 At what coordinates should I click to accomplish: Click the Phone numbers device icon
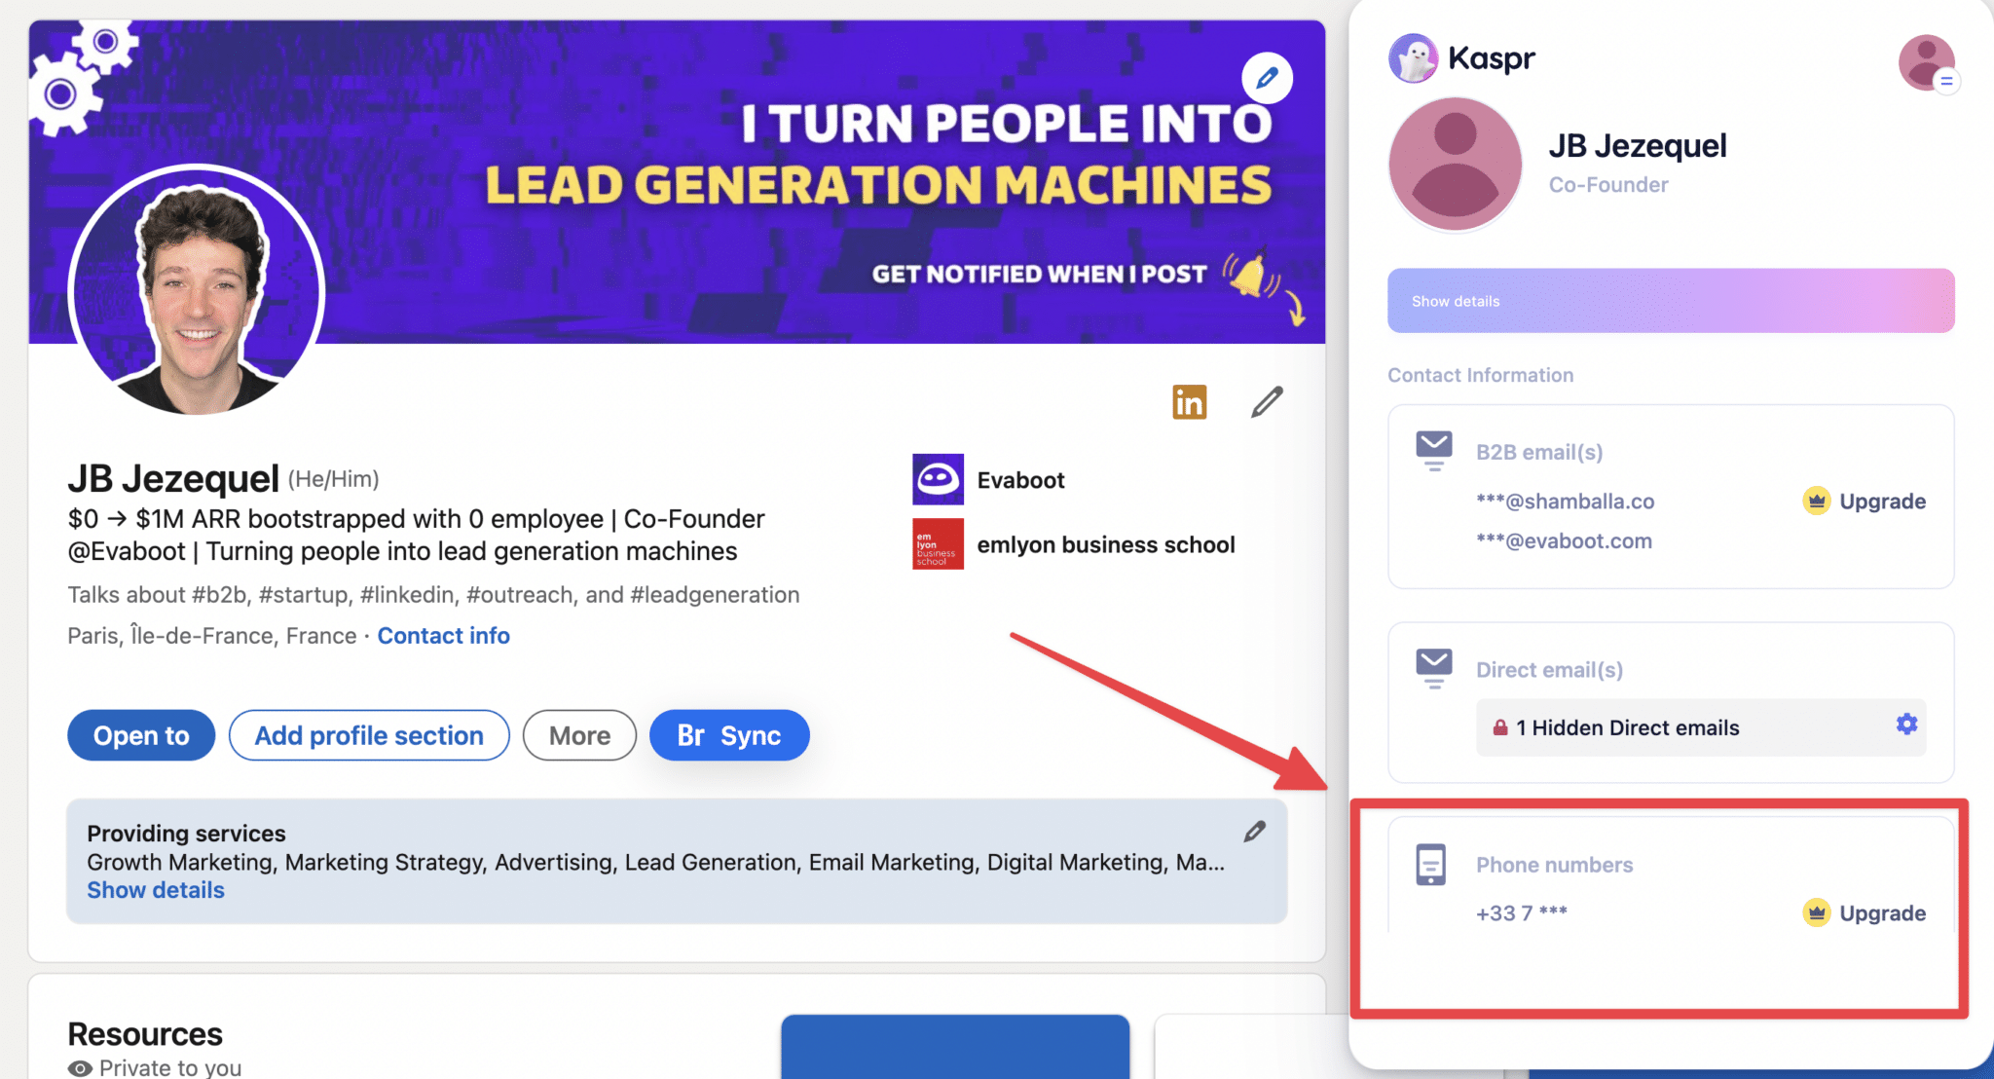click(x=1431, y=865)
